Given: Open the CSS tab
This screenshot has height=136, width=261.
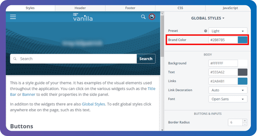Looking at the screenshot, I should coord(180,8).
